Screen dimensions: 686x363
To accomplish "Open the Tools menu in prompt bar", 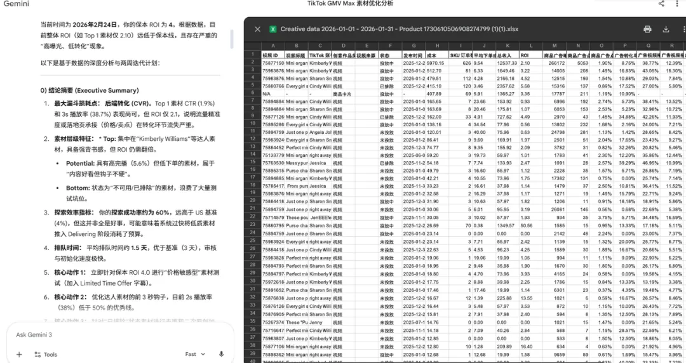I will point(46,354).
